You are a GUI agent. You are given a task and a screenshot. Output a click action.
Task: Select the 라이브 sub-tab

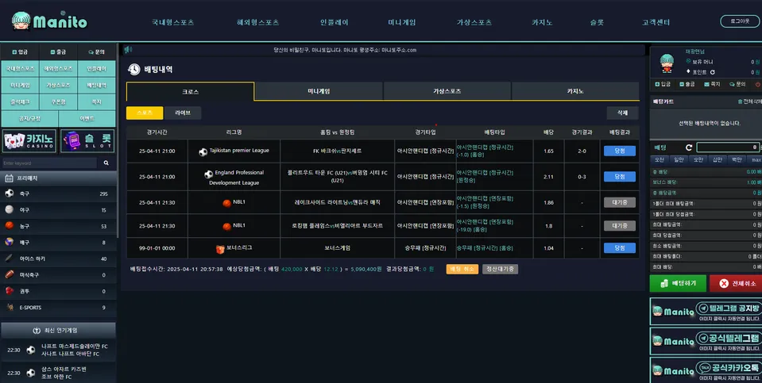coord(183,113)
